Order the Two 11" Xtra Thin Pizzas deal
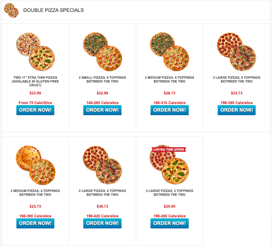This screenshot has width=272, height=247. 35,110
